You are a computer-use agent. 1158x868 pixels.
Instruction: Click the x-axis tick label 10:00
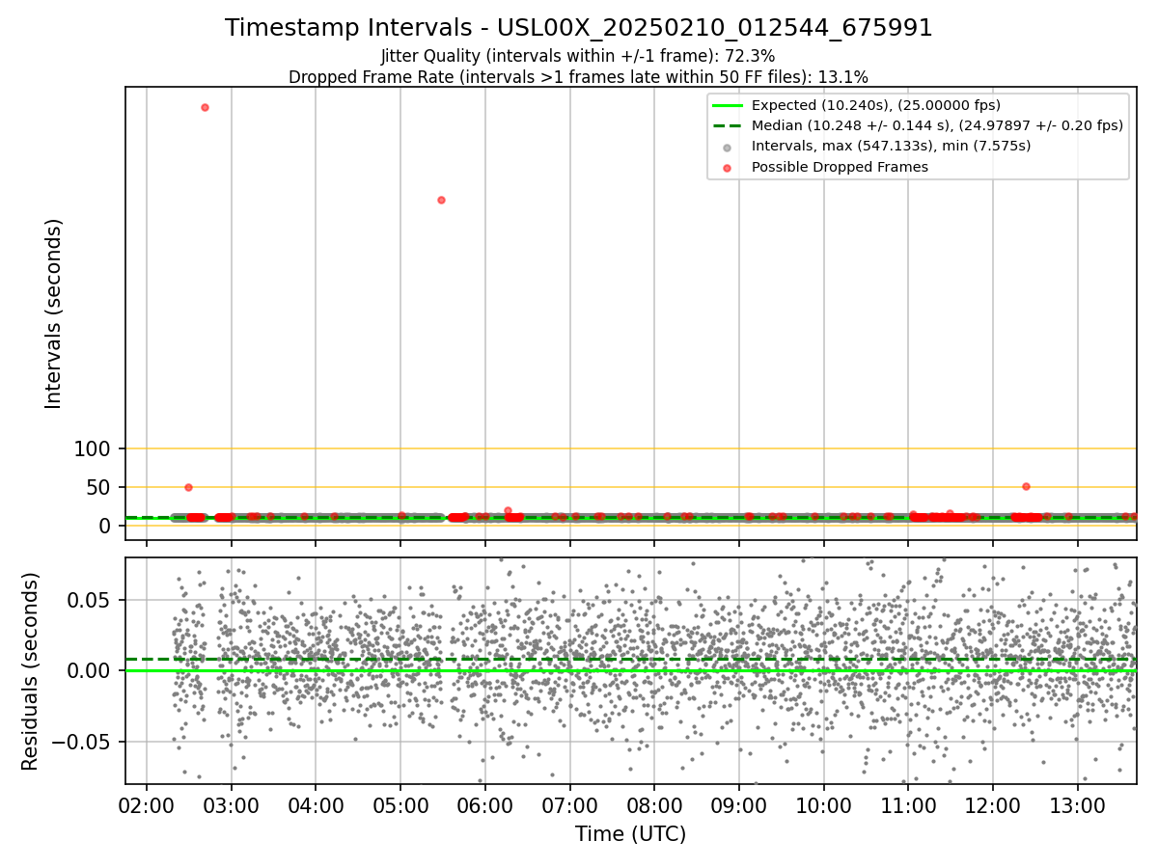click(823, 806)
